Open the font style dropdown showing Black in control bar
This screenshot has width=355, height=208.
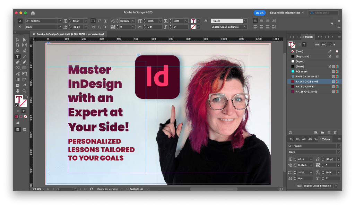pyautogui.click(x=60, y=27)
